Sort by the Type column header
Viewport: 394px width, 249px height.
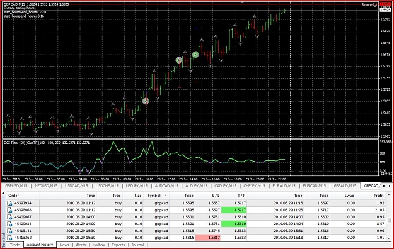(x=117, y=196)
